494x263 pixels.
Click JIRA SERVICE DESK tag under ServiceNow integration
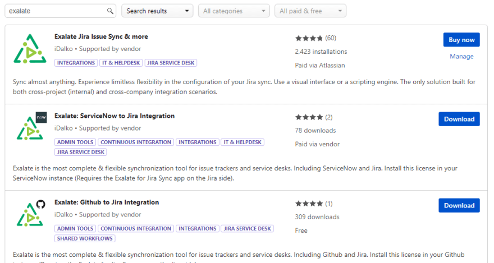tap(81, 153)
